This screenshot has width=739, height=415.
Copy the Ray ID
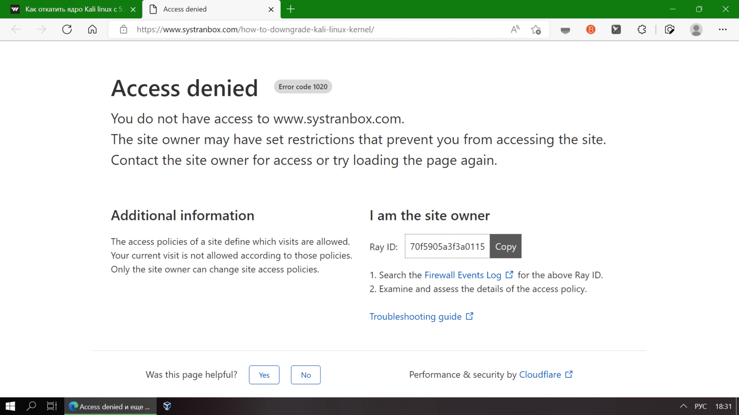coord(505,246)
